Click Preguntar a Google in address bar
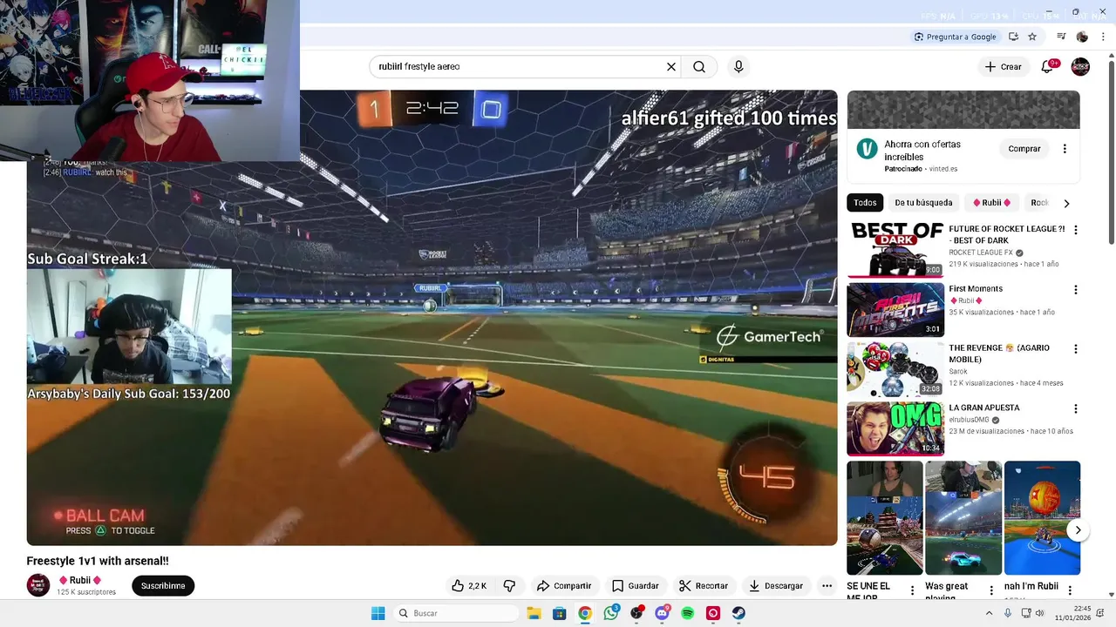1116x627 pixels. click(955, 37)
